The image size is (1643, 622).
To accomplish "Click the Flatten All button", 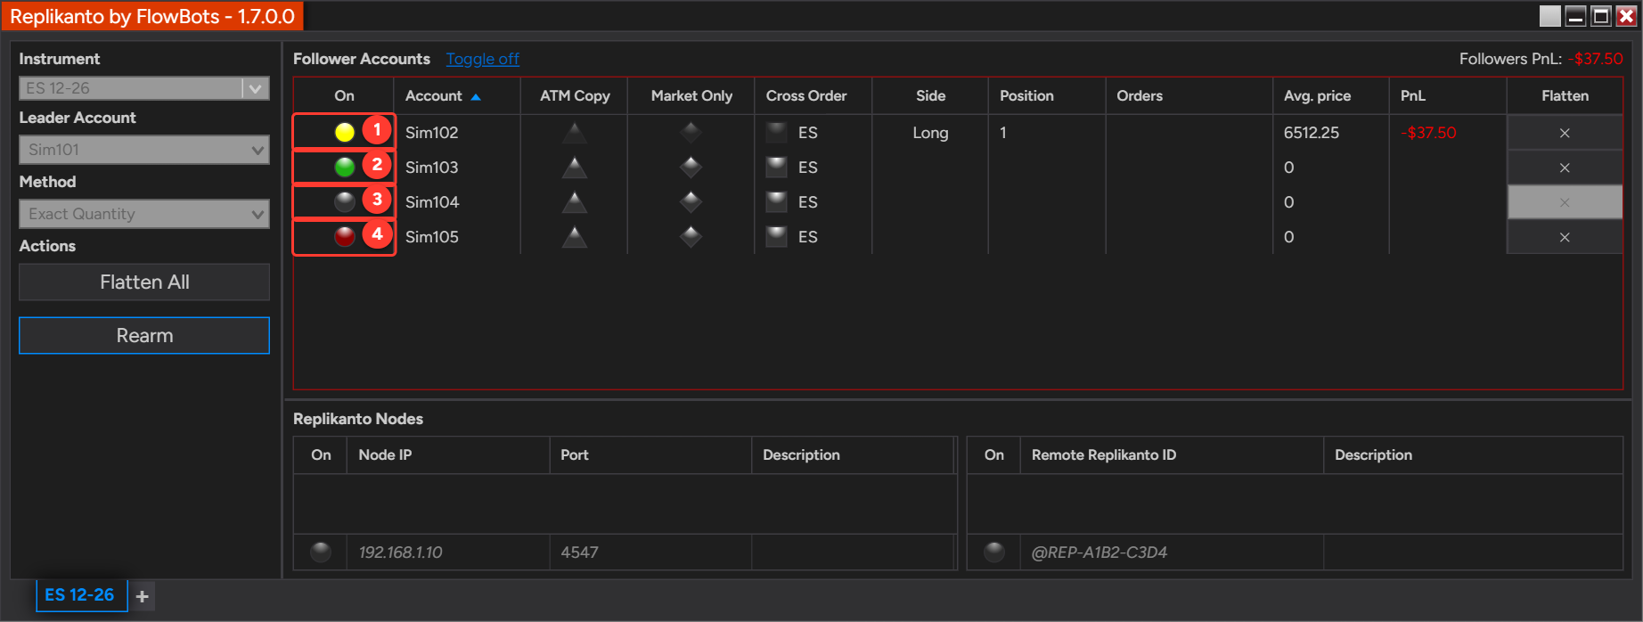I will pyautogui.click(x=144, y=282).
